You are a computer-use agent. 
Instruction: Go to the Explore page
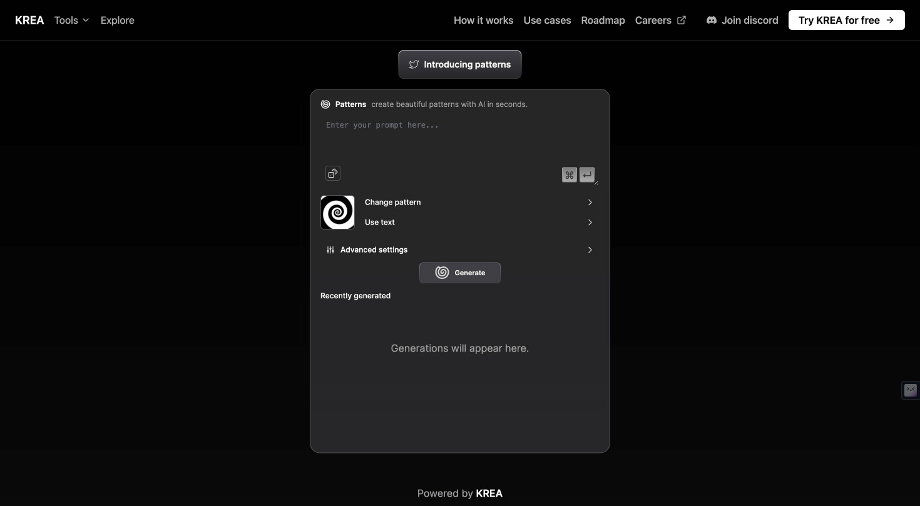coord(118,20)
